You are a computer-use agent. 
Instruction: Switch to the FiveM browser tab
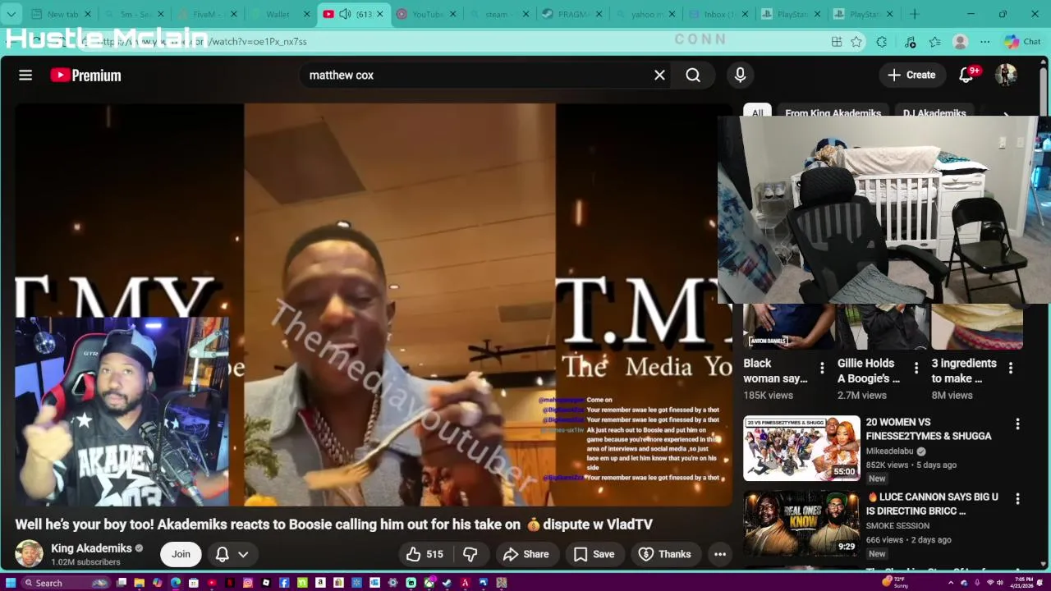[x=208, y=14]
